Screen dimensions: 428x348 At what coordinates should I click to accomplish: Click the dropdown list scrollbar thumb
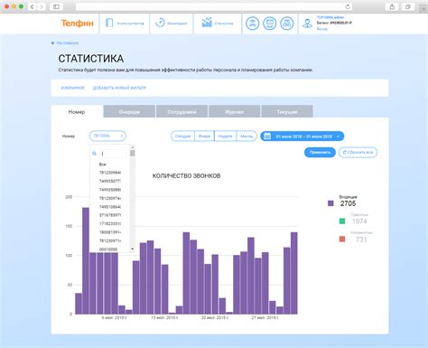133,154
